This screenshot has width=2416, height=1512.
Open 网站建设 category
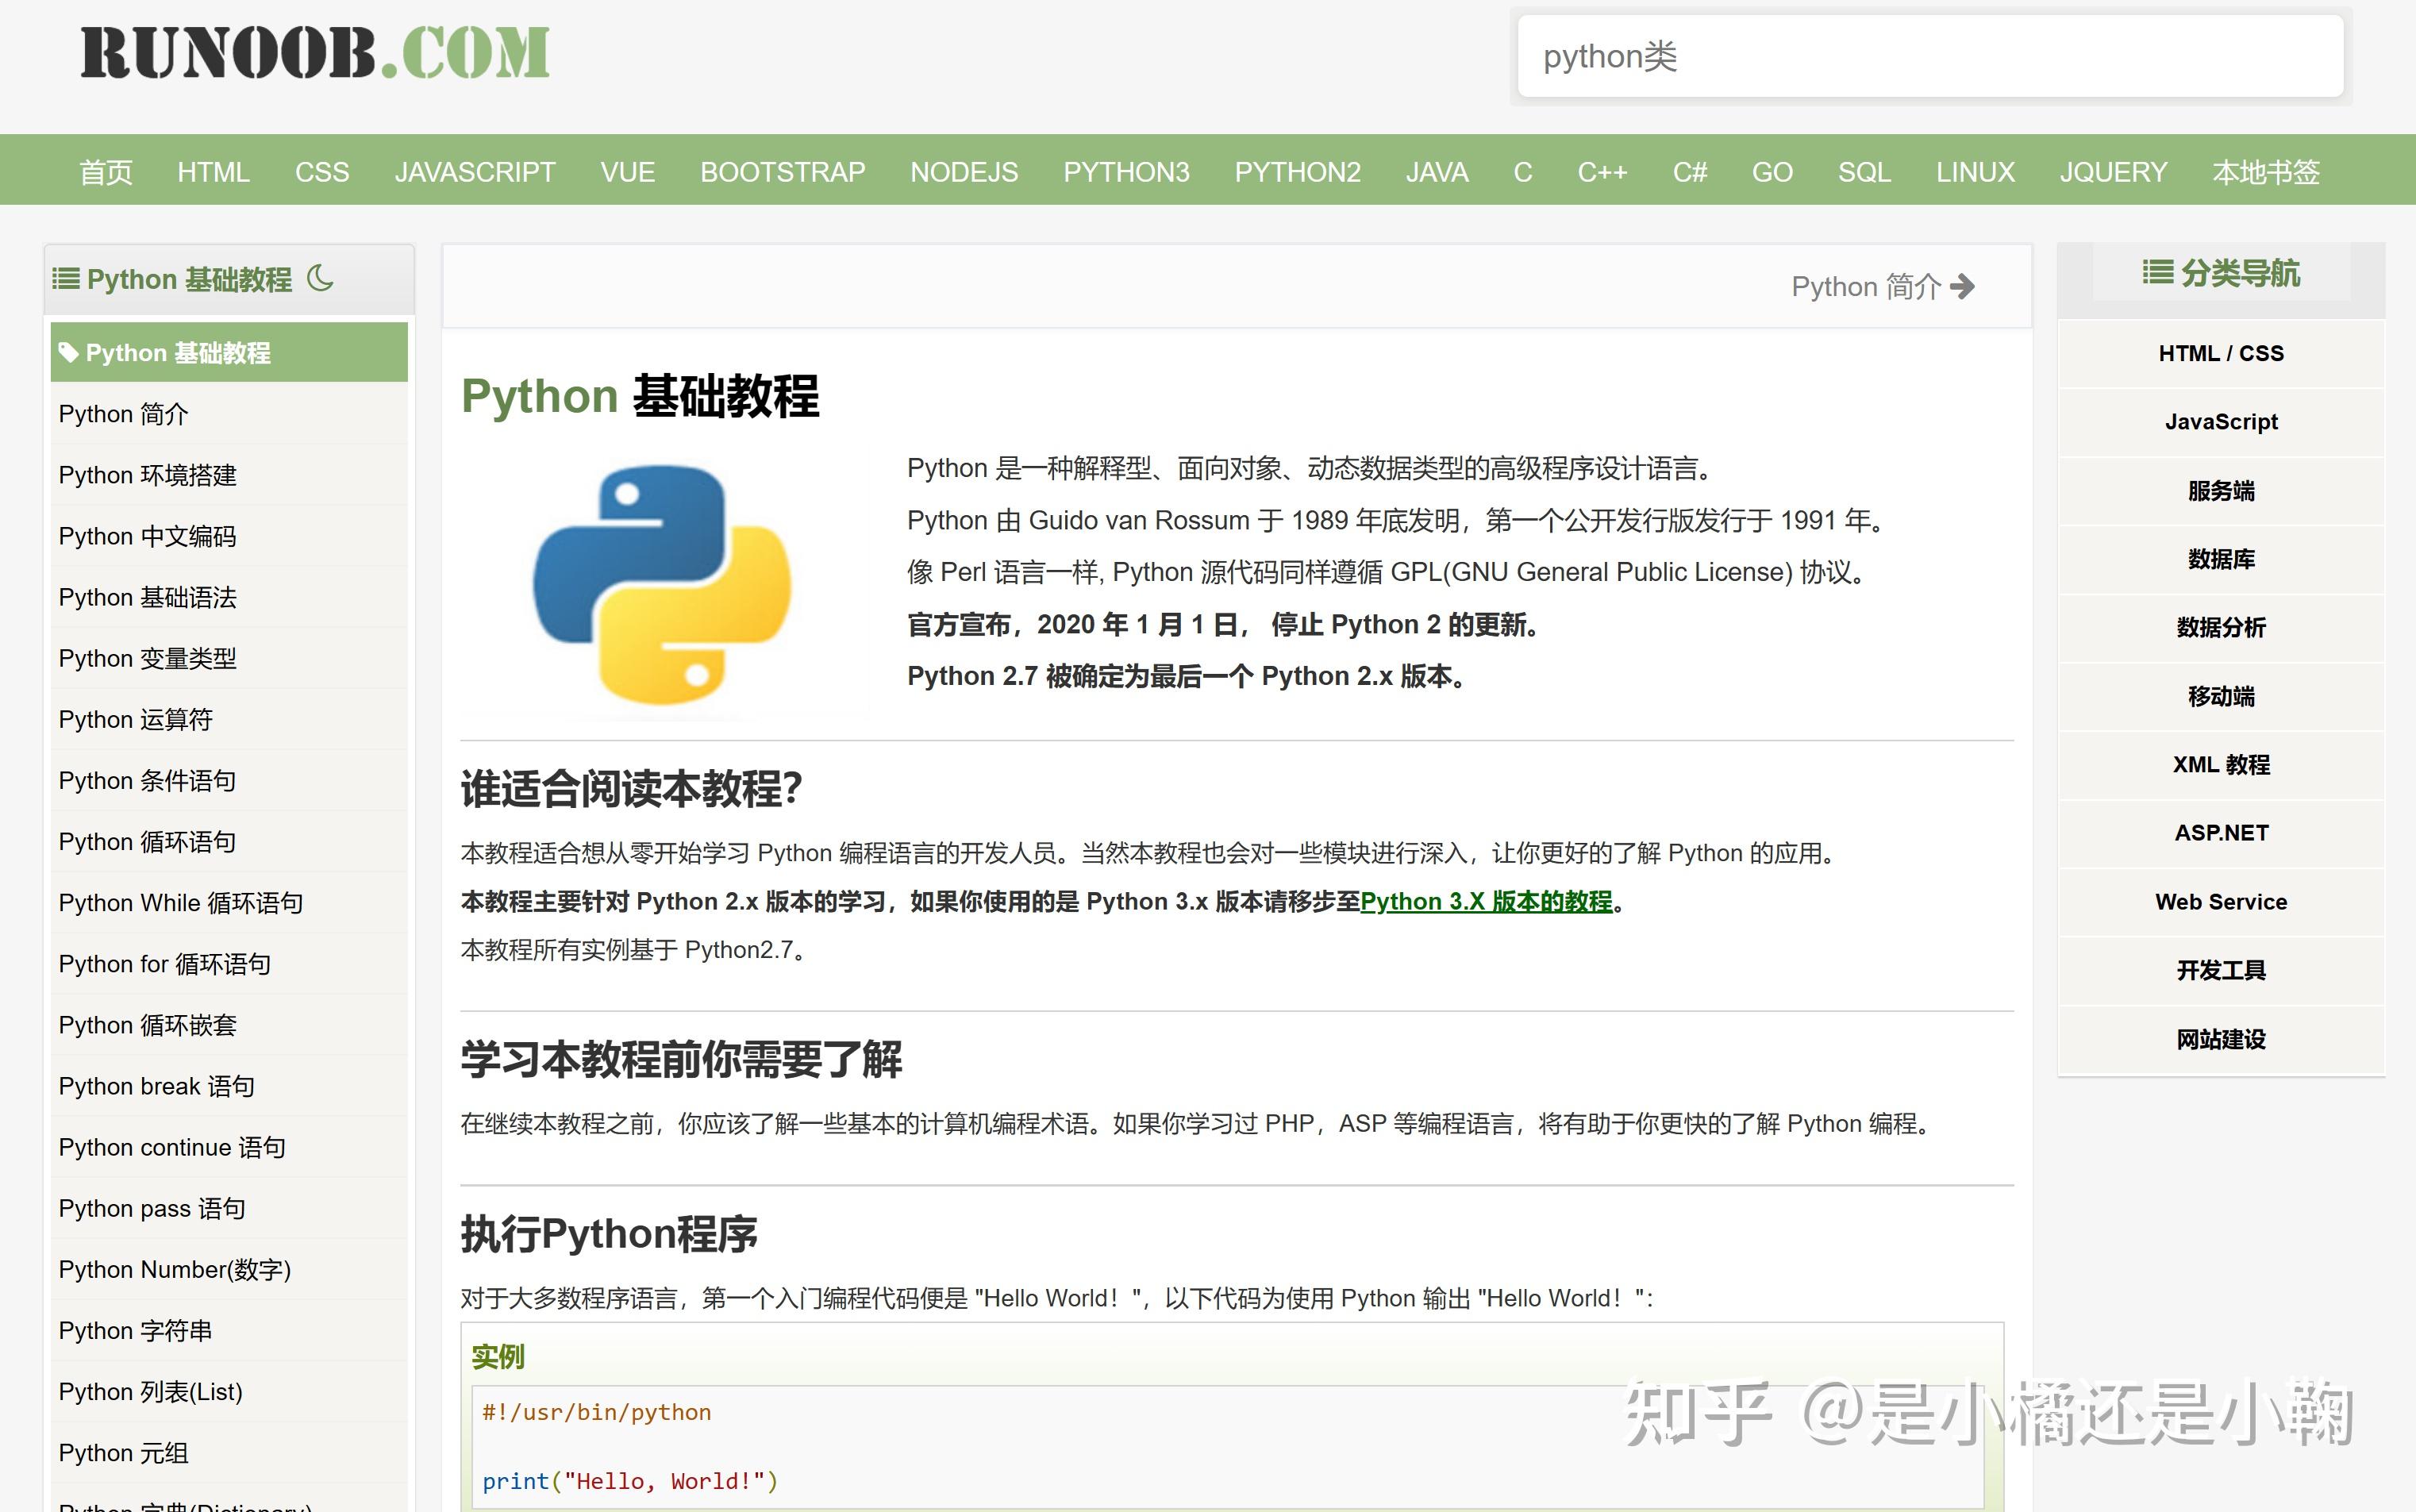click(2221, 1039)
